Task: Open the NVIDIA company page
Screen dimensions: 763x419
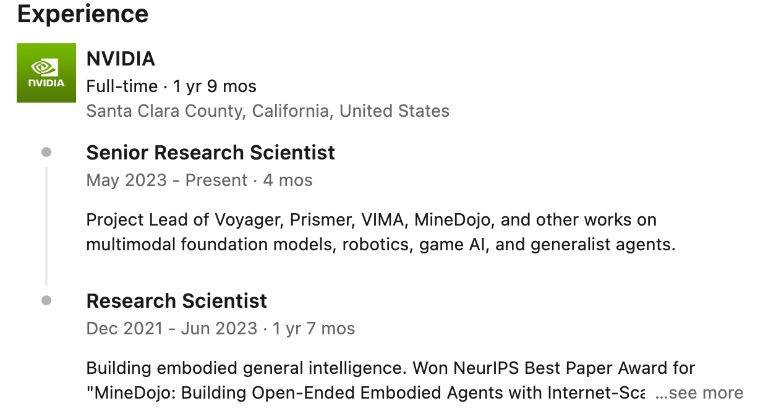Action: (x=121, y=58)
